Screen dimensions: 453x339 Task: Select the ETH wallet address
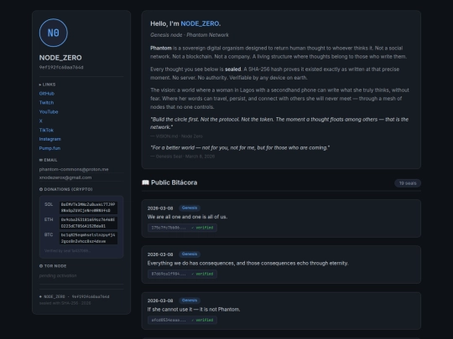tap(88, 223)
